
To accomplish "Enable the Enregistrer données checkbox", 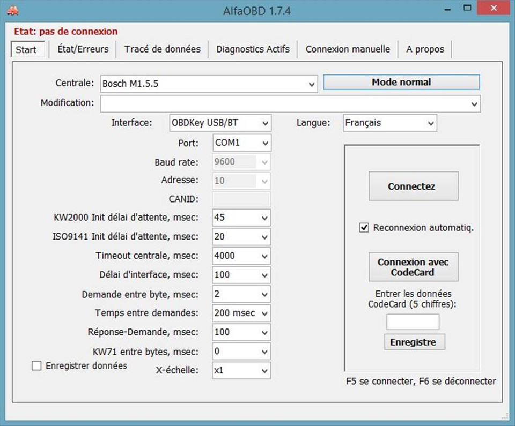I will click(x=36, y=365).
